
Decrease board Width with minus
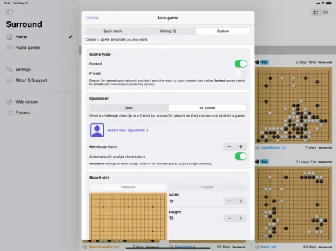pos(229,201)
